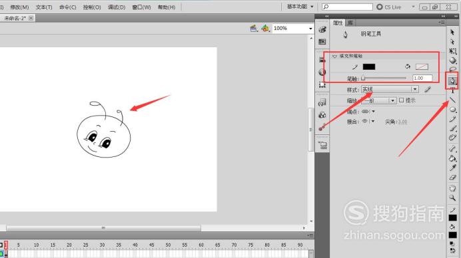
Task: Switch to the 库 library tab
Action: click(x=350, y=23)
